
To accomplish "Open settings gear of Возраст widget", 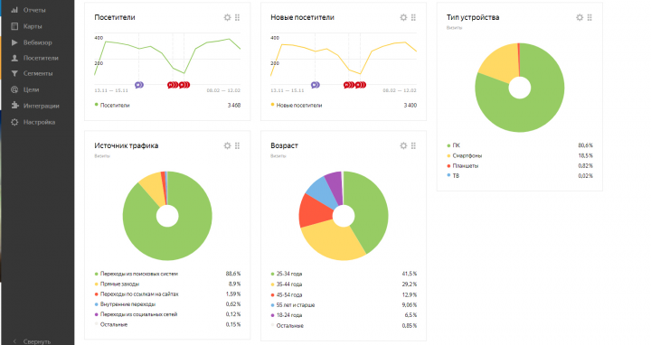I will click(x=403, y=145).
